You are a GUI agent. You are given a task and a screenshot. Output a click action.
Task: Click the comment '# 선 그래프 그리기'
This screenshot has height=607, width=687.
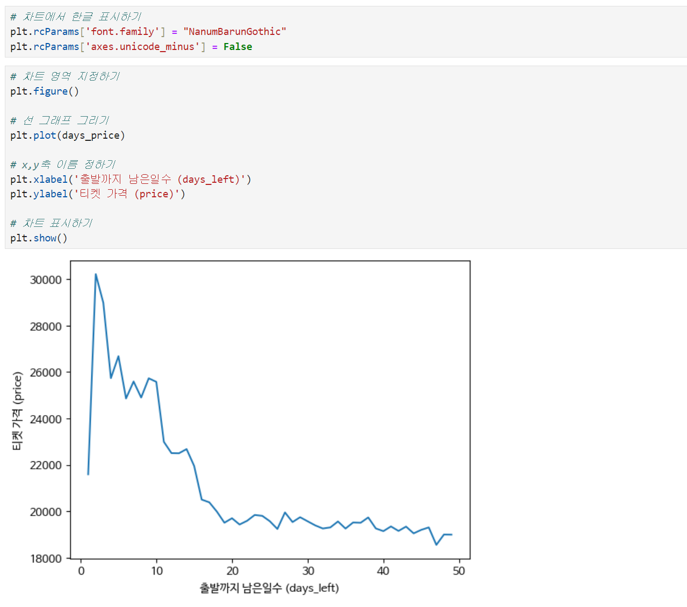tap(60, 120)
